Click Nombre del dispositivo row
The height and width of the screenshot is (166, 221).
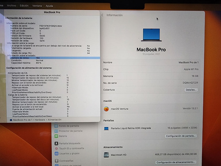click(30, 28)
